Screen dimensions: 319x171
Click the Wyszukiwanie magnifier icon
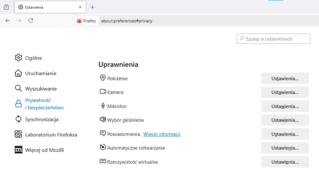[x=18, y=89]
